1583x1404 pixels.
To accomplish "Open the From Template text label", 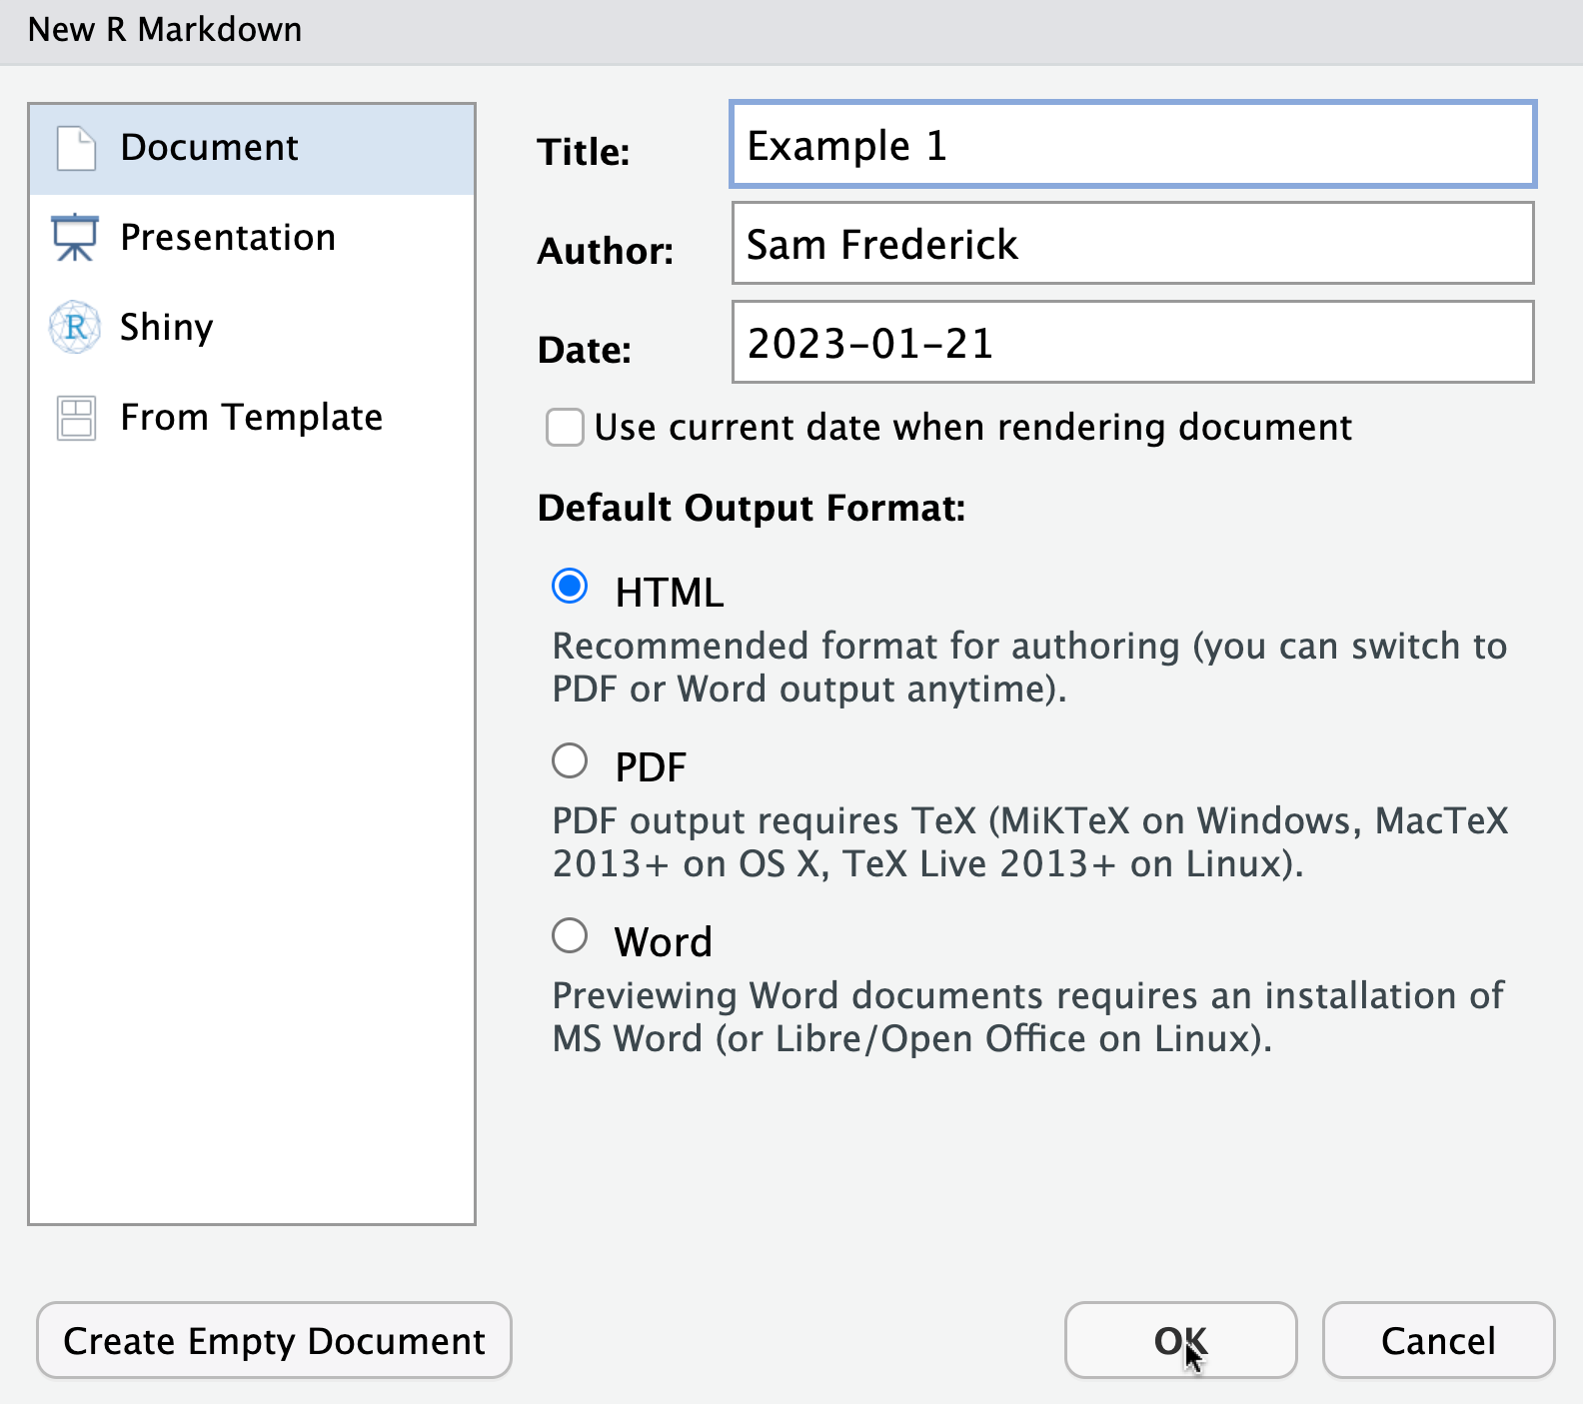I will point(251,418).
